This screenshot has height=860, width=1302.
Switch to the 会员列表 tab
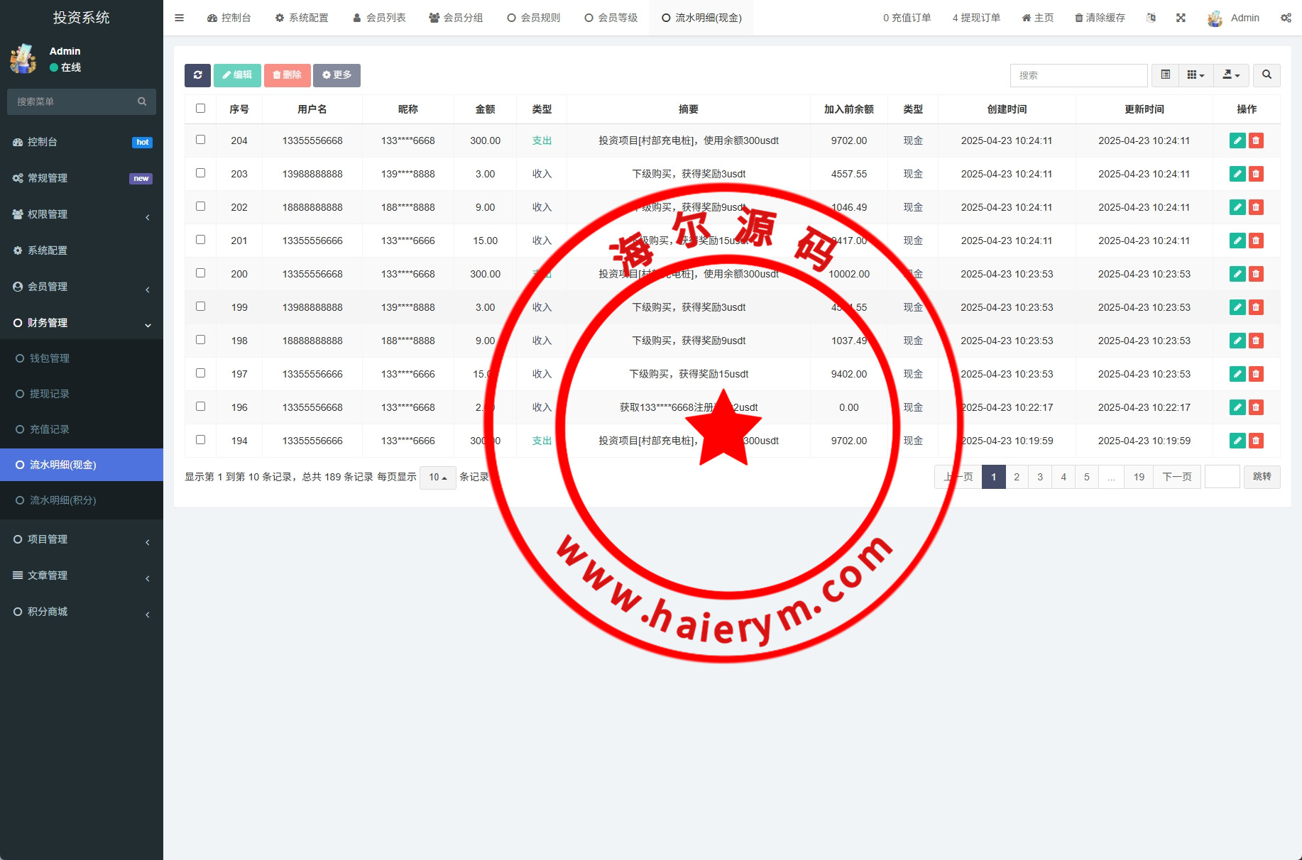pyautogui.click(x=380, y=18)
